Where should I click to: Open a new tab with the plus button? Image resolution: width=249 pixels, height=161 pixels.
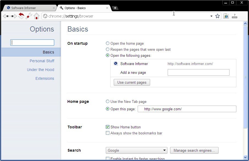click(115, 8)
